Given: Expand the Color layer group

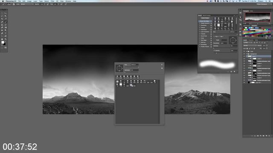Looking at the screenshot, I should click(247, 51).
